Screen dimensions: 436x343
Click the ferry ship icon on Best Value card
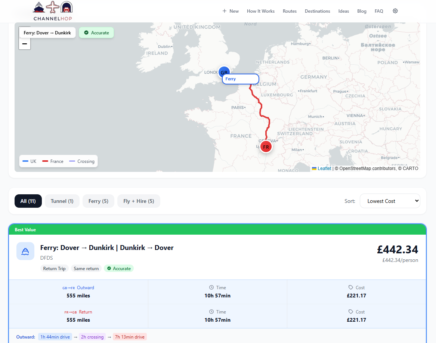pos(25,251)
